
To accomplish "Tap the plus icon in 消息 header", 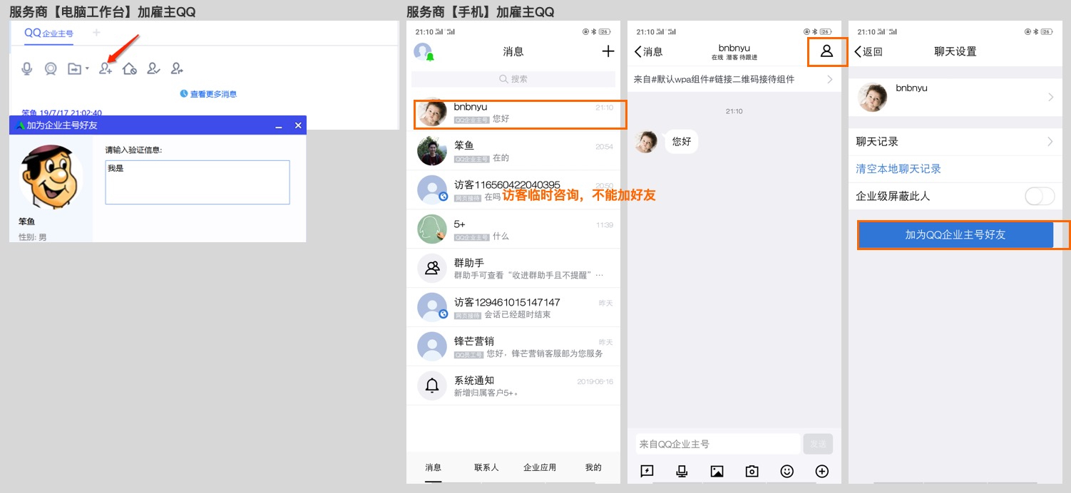I will [608, 51].
